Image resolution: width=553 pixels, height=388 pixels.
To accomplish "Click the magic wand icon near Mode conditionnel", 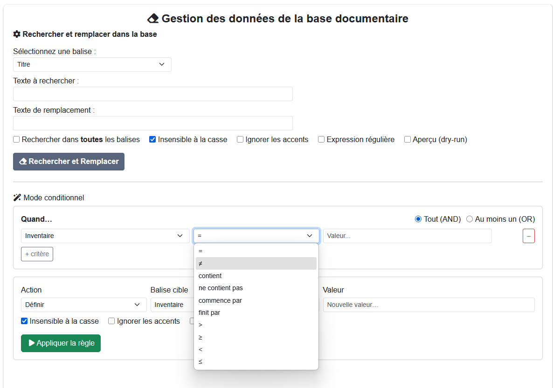I will click(17, 197).
